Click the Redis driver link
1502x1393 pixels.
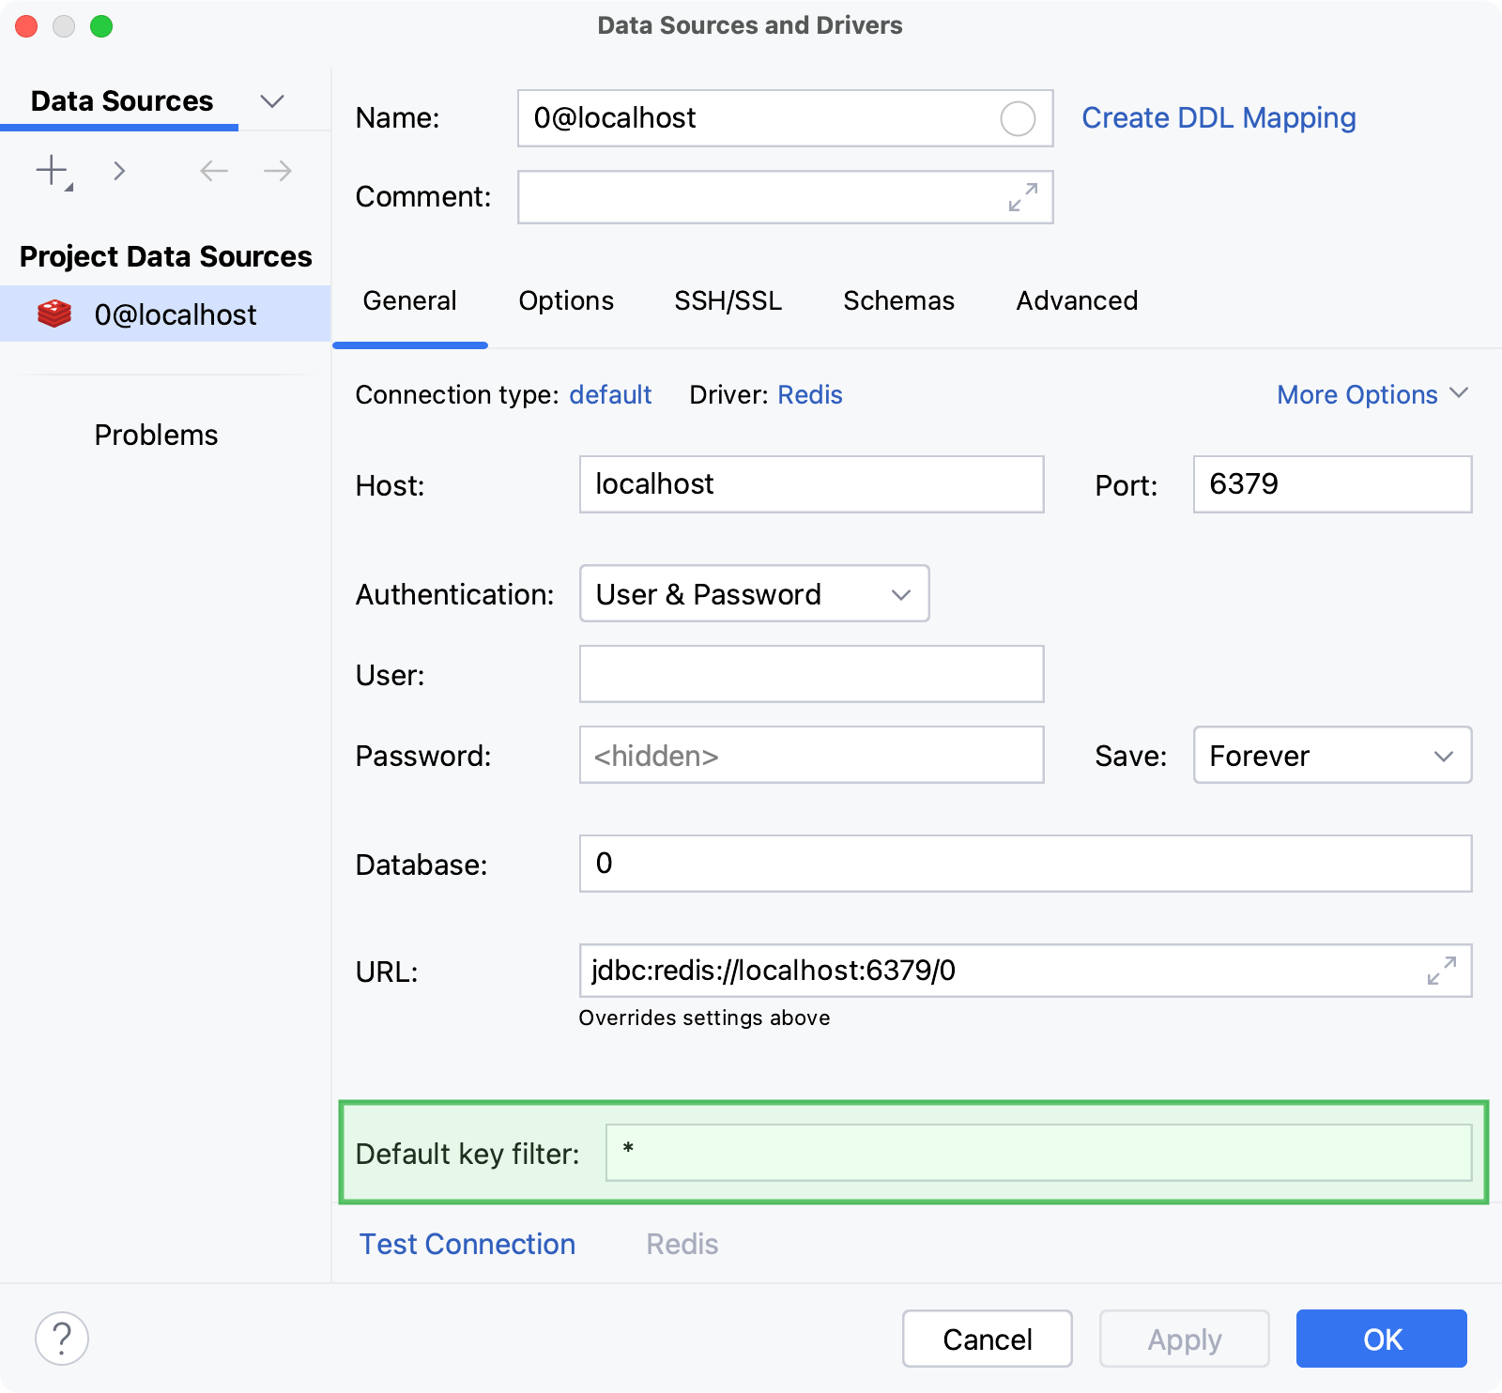coord(809,394)
